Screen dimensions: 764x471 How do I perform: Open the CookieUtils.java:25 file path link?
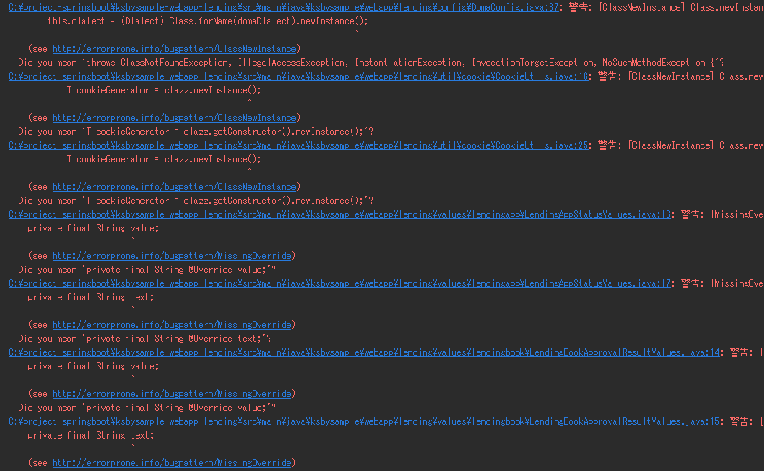298,145
